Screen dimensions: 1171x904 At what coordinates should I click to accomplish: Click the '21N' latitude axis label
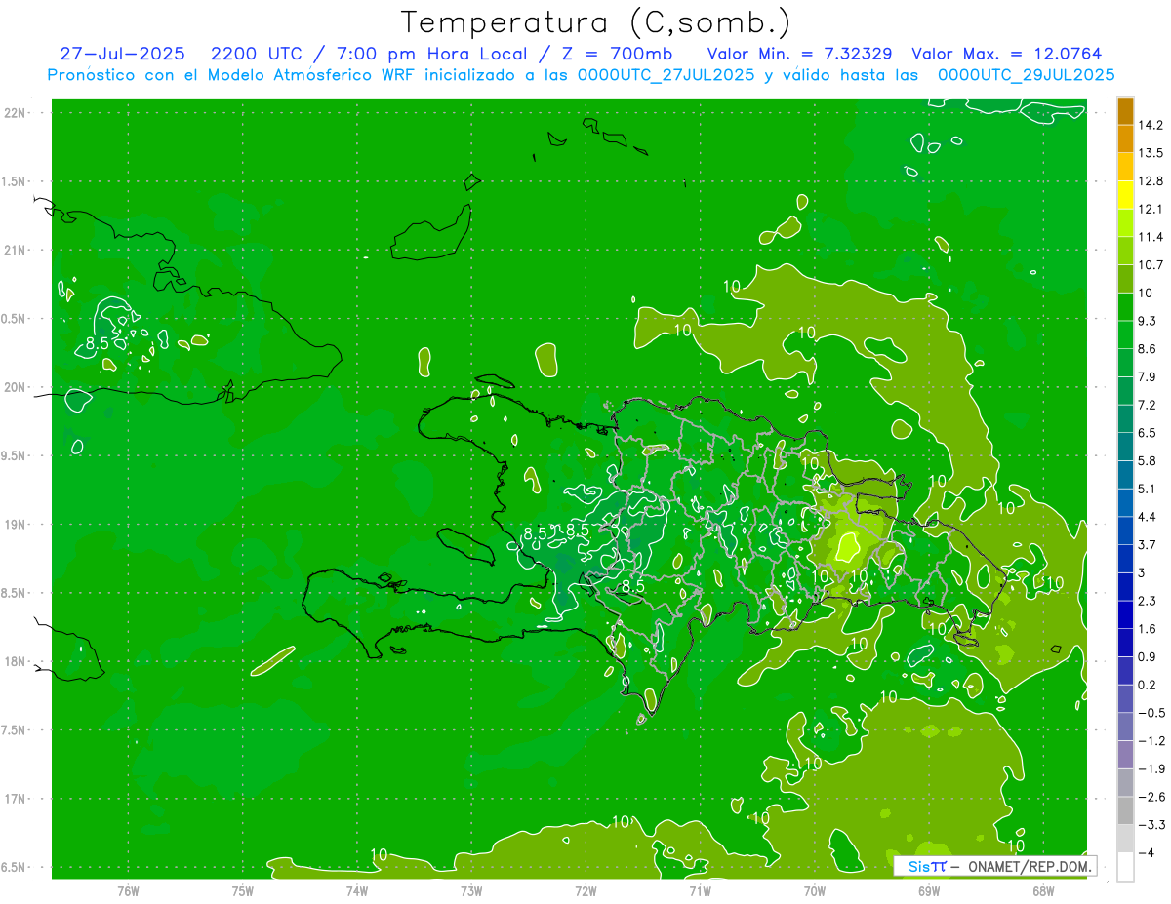point(16,251)
